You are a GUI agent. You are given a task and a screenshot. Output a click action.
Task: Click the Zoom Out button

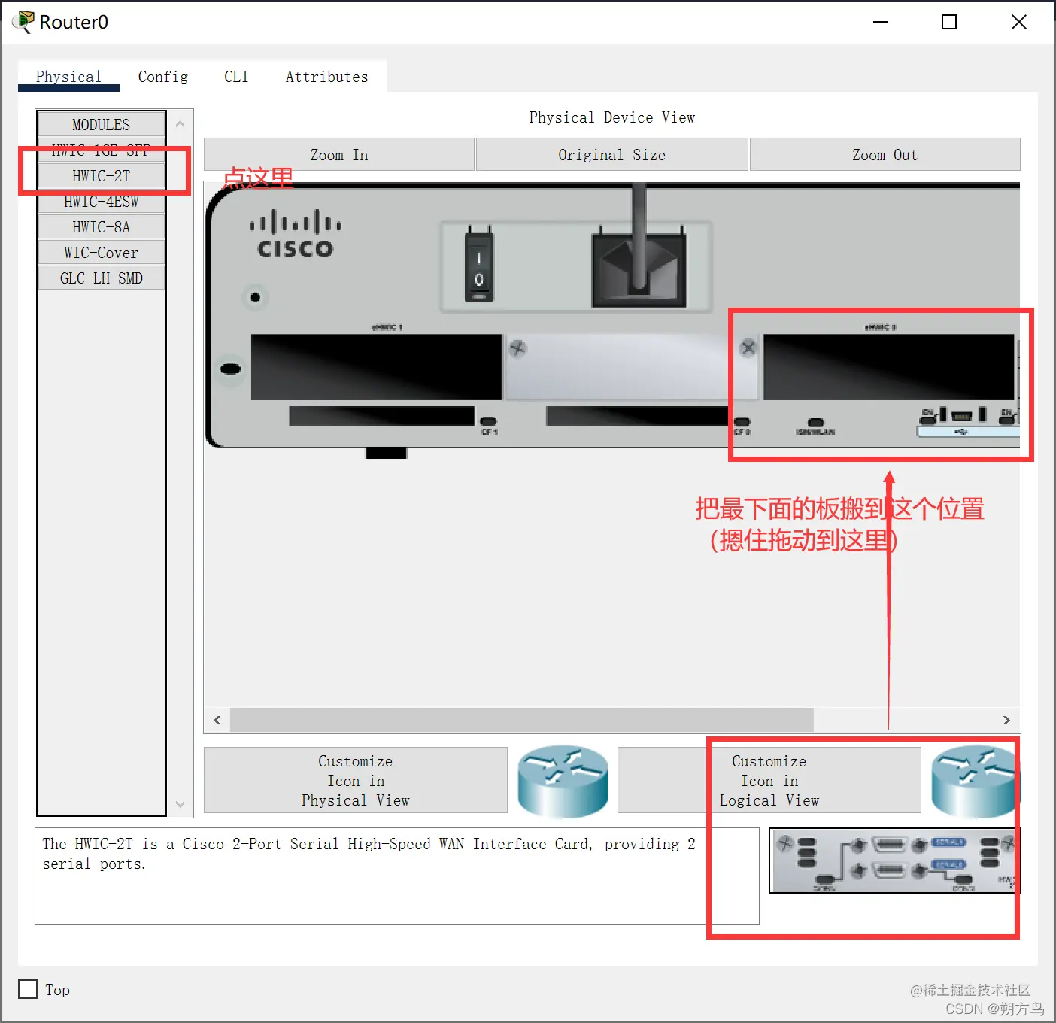coord(885,154)
